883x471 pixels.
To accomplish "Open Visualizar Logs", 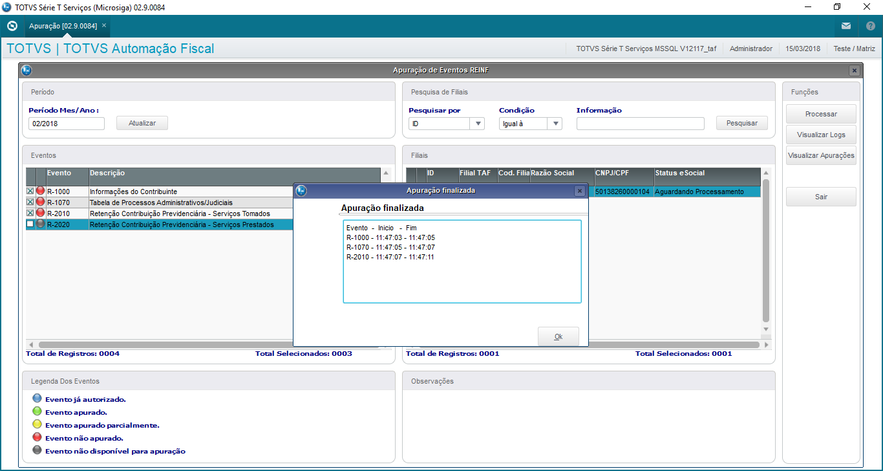I will [821, 135].
